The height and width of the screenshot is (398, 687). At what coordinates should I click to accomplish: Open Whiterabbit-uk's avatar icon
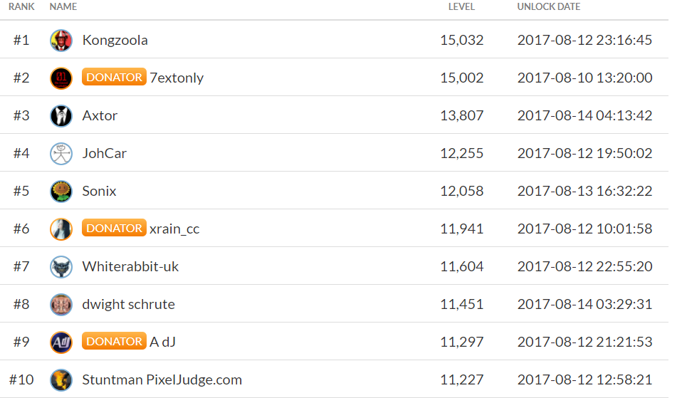tap(61, 267)
